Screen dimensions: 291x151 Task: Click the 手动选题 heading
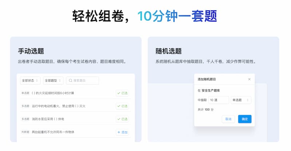[x=31, y=51]
